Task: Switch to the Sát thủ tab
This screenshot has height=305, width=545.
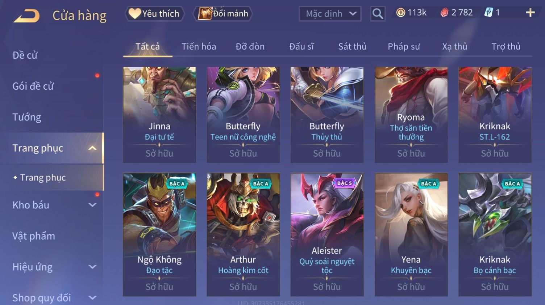Action: 352,46
